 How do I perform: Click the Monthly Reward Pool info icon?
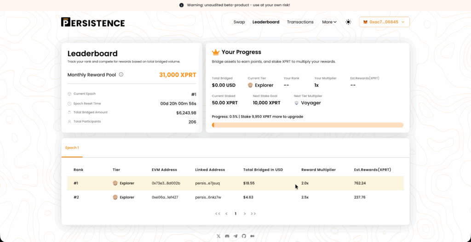(121, 74)
